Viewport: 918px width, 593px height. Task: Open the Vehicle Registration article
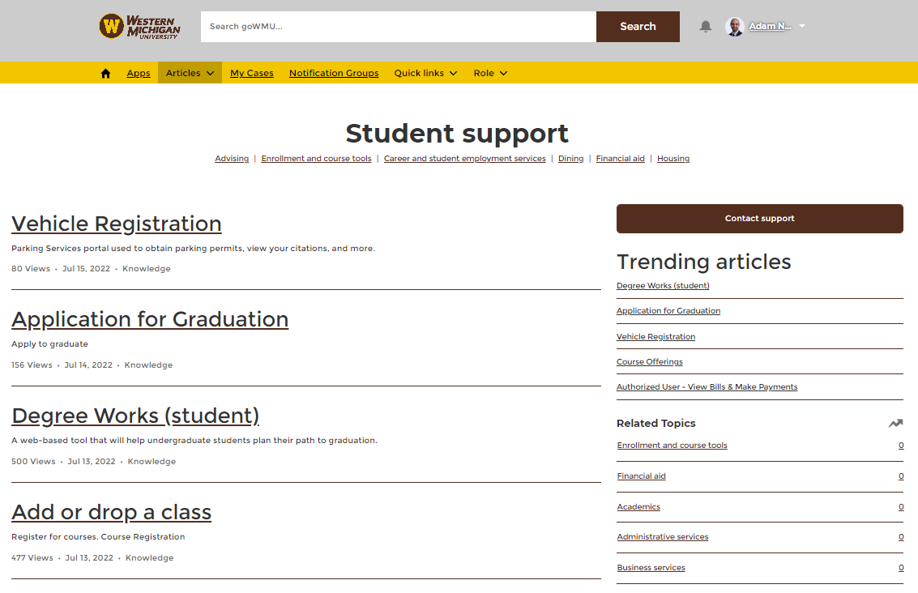click(x=116, y=224)
